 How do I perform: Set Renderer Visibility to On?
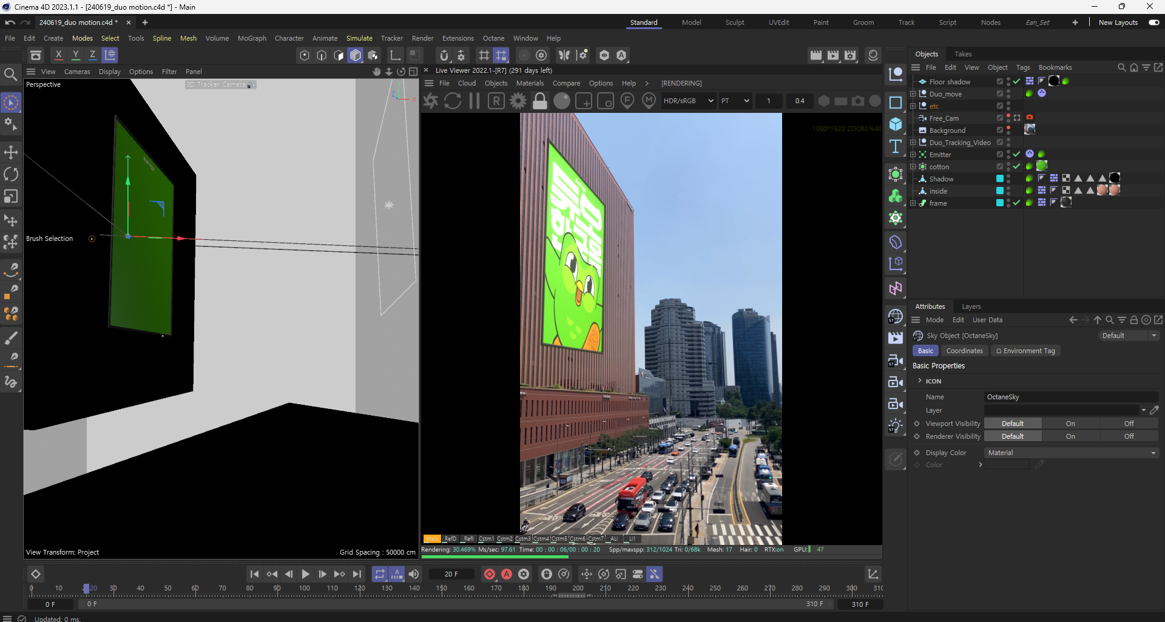[1070, 436]
